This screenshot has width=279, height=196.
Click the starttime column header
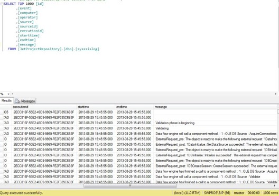(x=96, y=107)
